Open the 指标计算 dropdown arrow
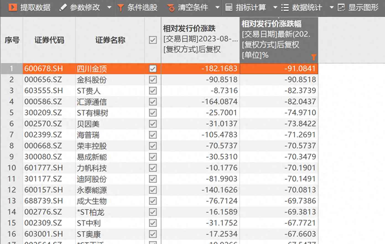This screenshot has width=385, height=244. click(x=275, y=7)
